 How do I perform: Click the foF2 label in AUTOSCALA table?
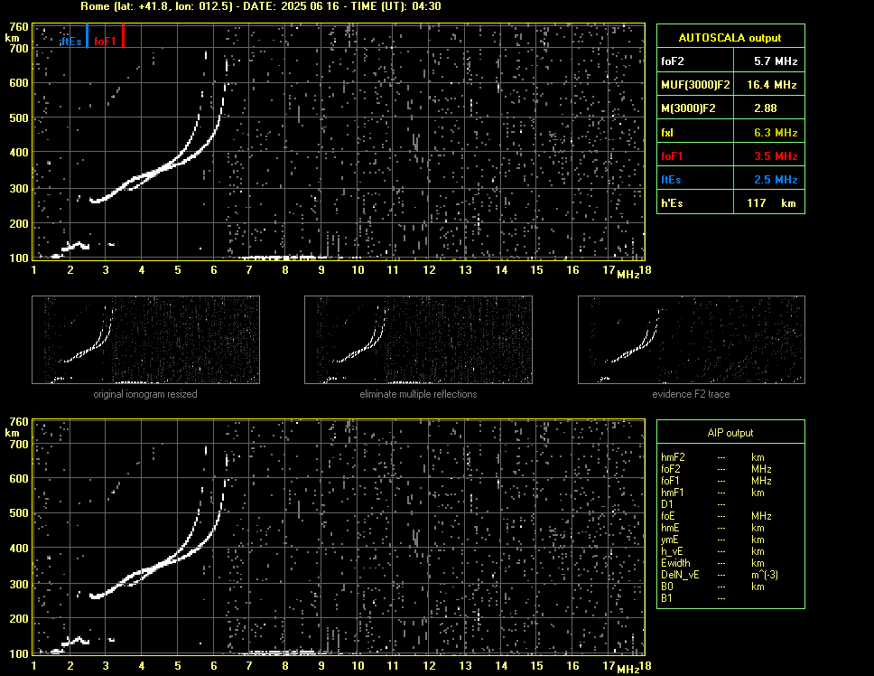point(673,61)
